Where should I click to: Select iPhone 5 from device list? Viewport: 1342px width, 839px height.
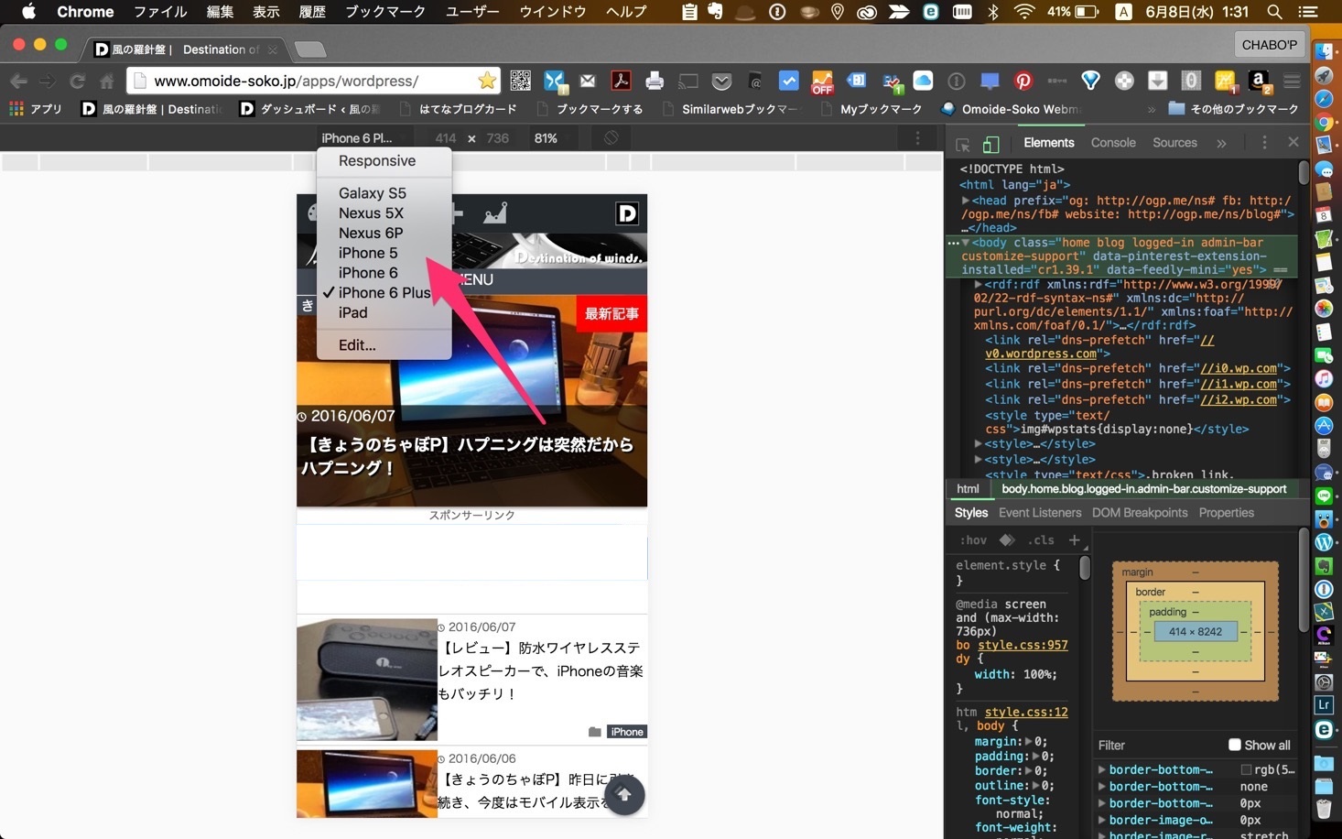click(x=368, y=253)
